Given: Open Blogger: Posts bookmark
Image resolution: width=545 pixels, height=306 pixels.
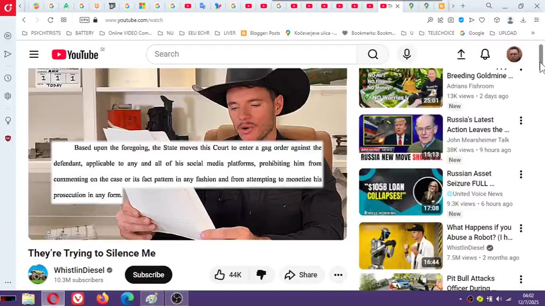Looking at the screenshot, I should coord(260,33).
